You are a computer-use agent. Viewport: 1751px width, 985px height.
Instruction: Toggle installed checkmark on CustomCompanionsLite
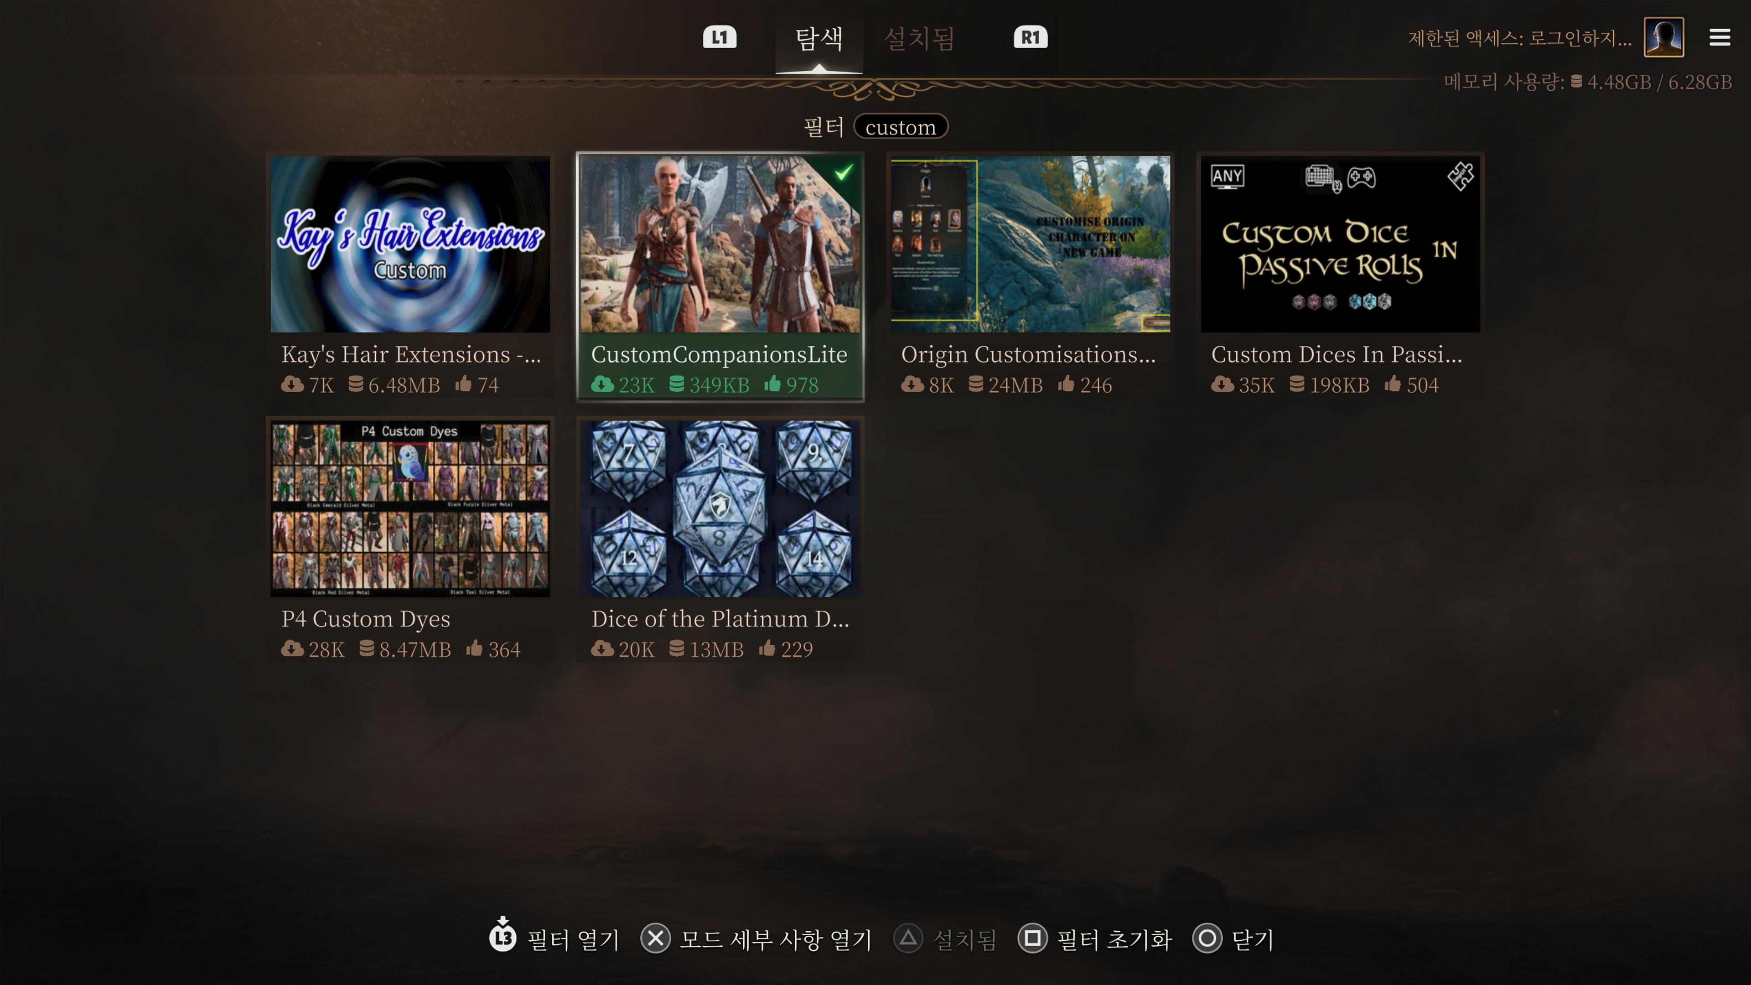tap(844, 173)
